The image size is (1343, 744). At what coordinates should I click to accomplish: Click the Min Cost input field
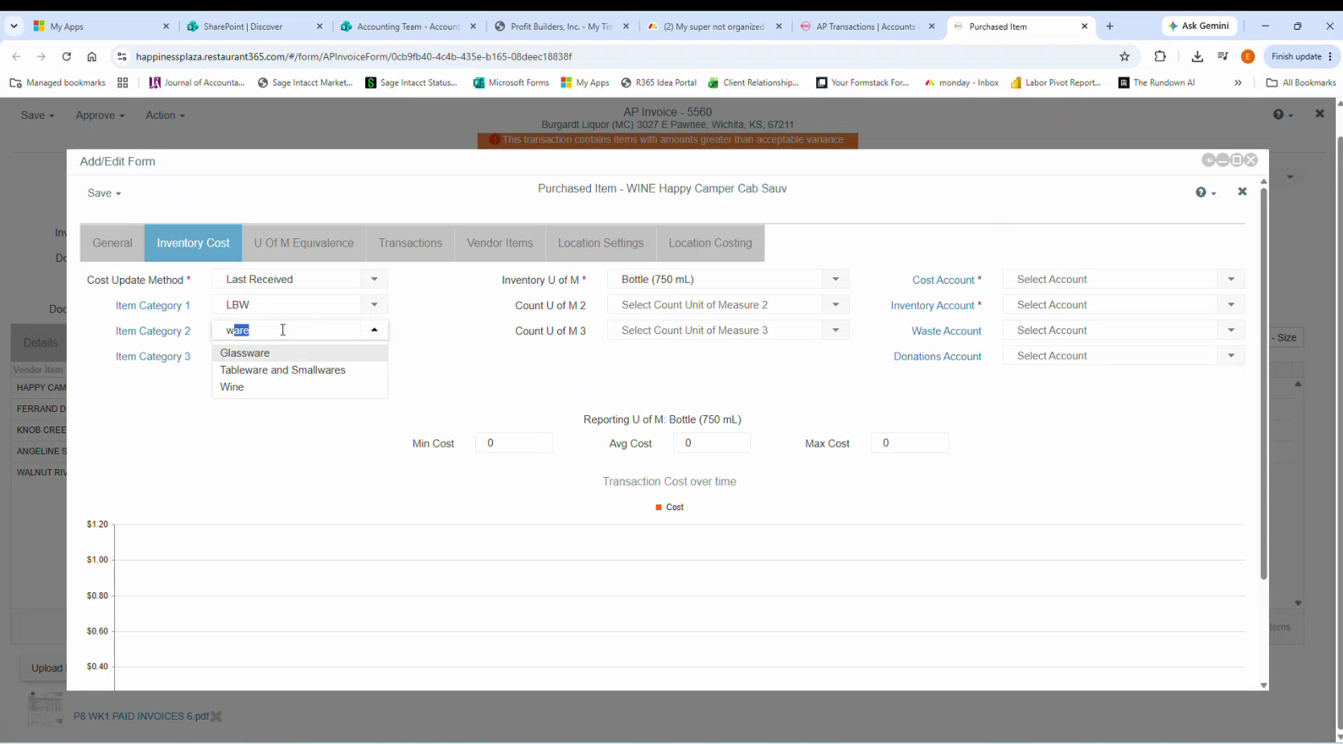coord(514,443)
